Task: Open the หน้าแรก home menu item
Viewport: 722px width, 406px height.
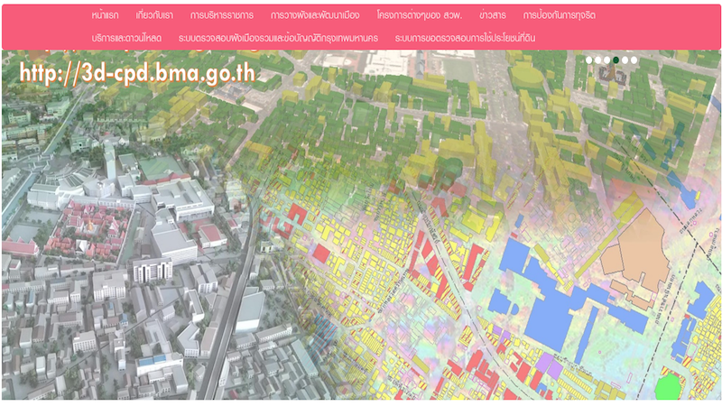Action: tap(105, 15)
